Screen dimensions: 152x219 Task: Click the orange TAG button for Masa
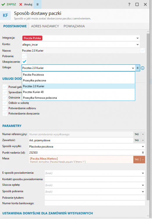point(137,159)
